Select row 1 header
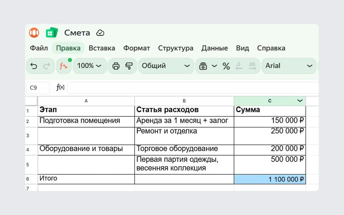This screenshot has height=215, width=344. [x=31, y=111]
